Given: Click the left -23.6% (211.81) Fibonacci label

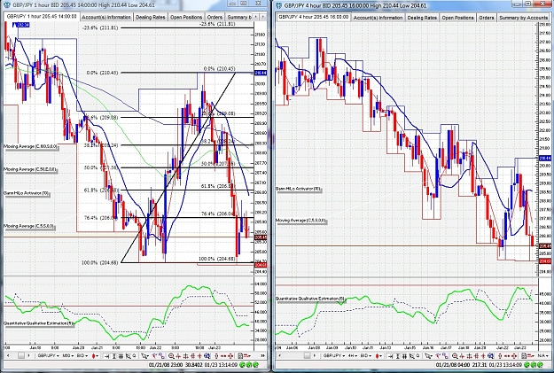Looking at the screenshot, I should pyautogui.click(x=100, y=27).
